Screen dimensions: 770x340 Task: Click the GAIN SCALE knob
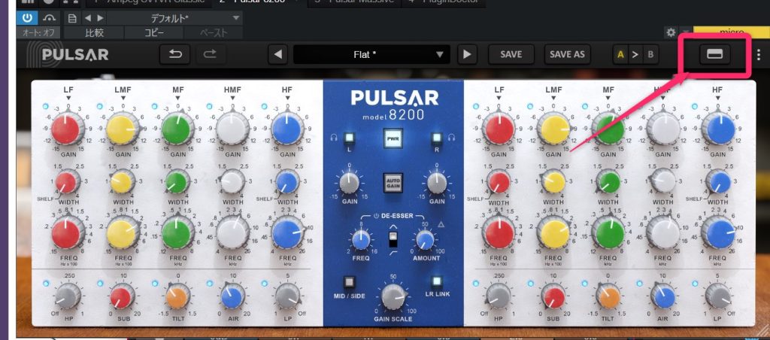pos(392,299)
